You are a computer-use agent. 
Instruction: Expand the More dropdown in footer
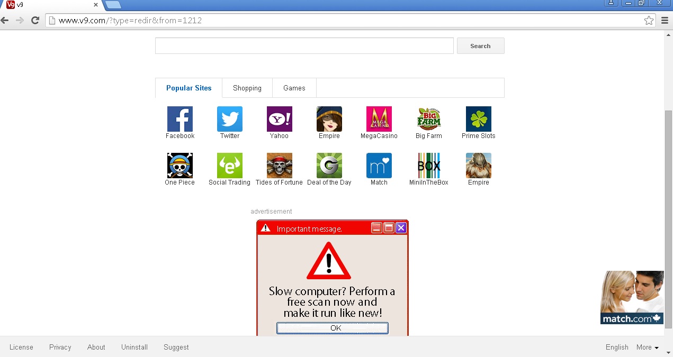pos(648,347)
